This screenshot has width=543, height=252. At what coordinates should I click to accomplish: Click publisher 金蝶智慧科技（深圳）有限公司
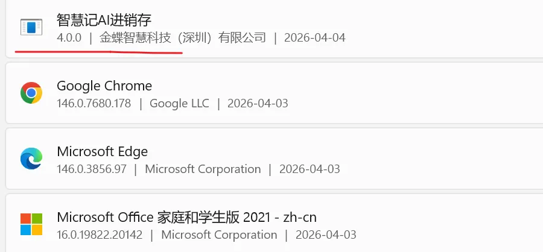(x=183, y=37)
